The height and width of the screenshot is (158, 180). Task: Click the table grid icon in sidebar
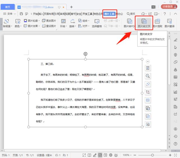click(x=175, y=77)
